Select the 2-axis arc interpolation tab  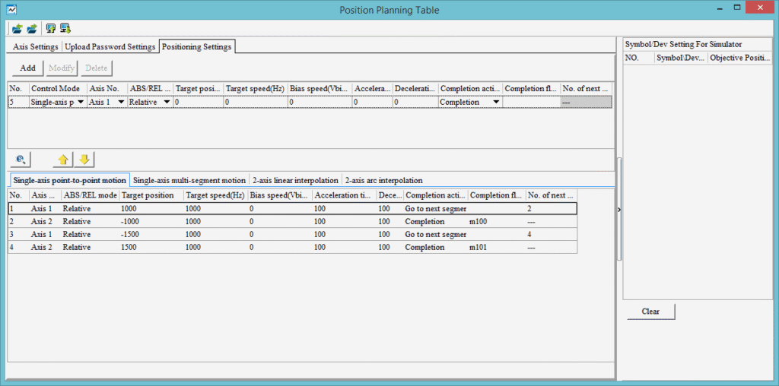tap(383, 181)
